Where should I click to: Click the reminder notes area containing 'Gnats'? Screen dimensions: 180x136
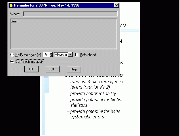click(x=63, y=34)
